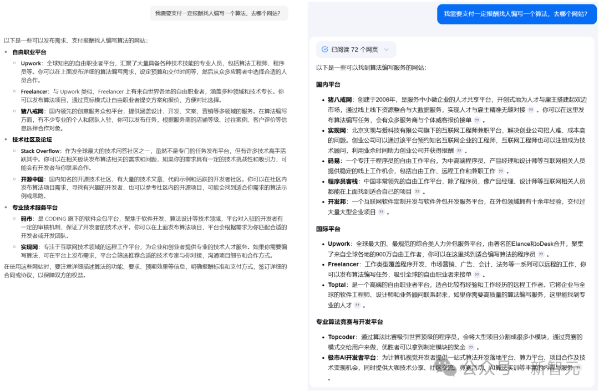Open citation icon after 适合自己的项目 in 程序员客栈 item
599x392 pixels.
coord(417,192)
